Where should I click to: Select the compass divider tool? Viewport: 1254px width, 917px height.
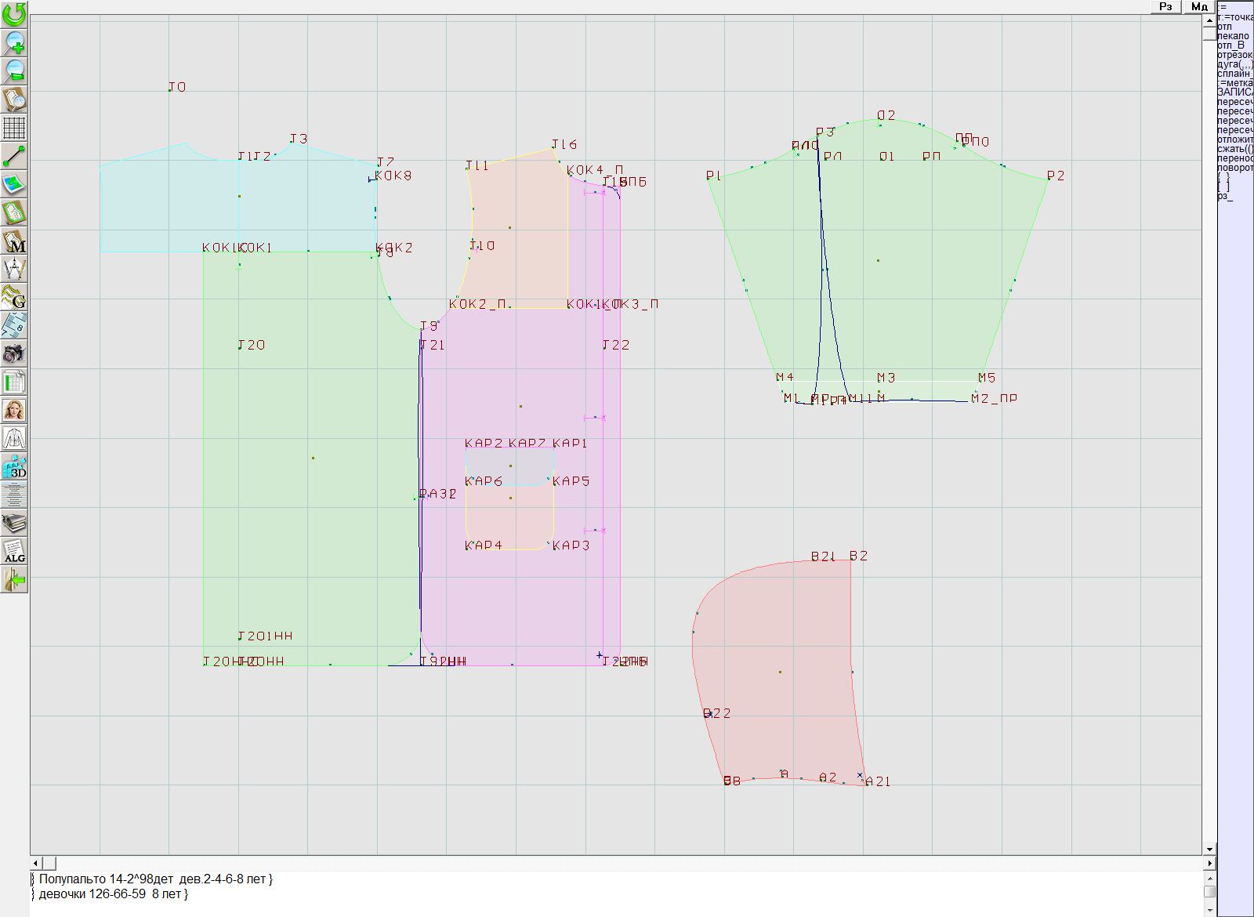[14, 270]
